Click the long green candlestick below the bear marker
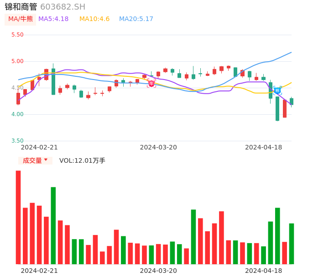 [277, 108]
